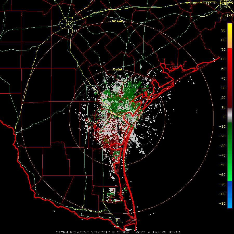This screenshot has width=234, height=234.
Task: Click the positive "70" scale label
Action: tap(223, 50)
